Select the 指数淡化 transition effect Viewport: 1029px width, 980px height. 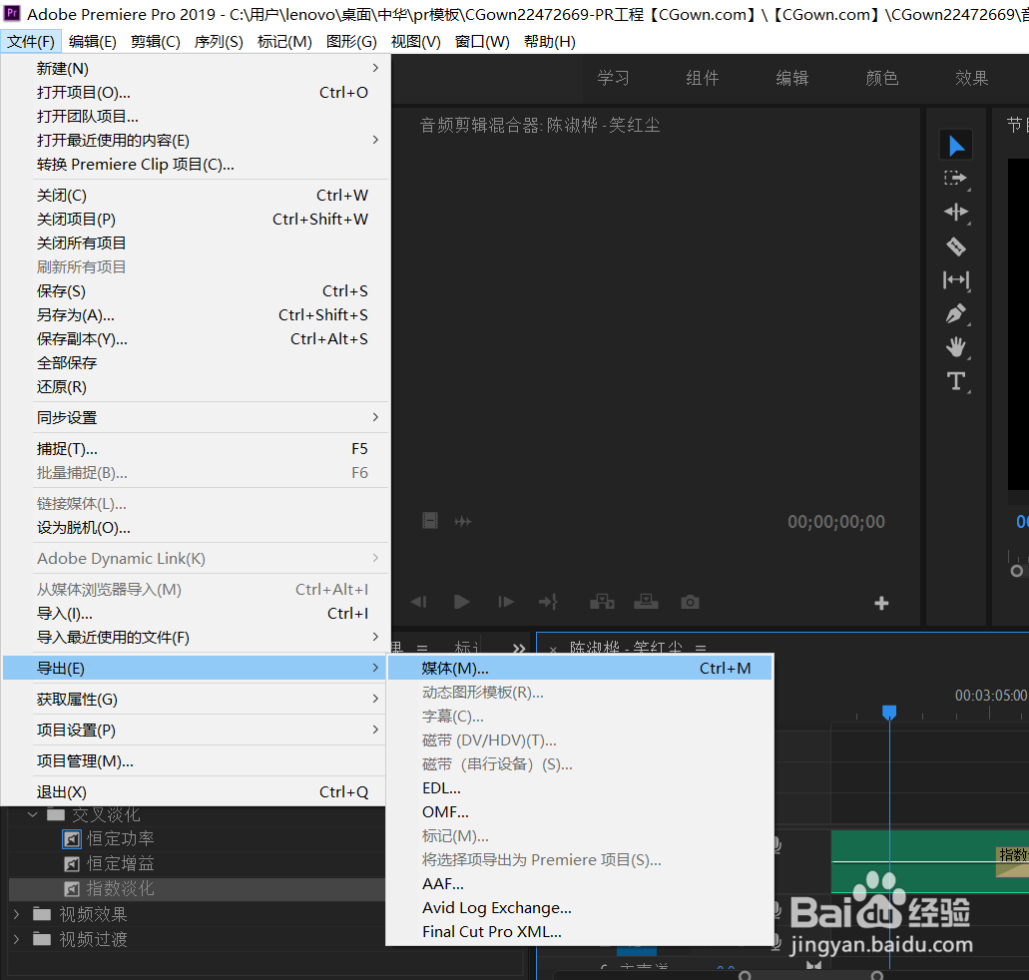click(121, 889)
